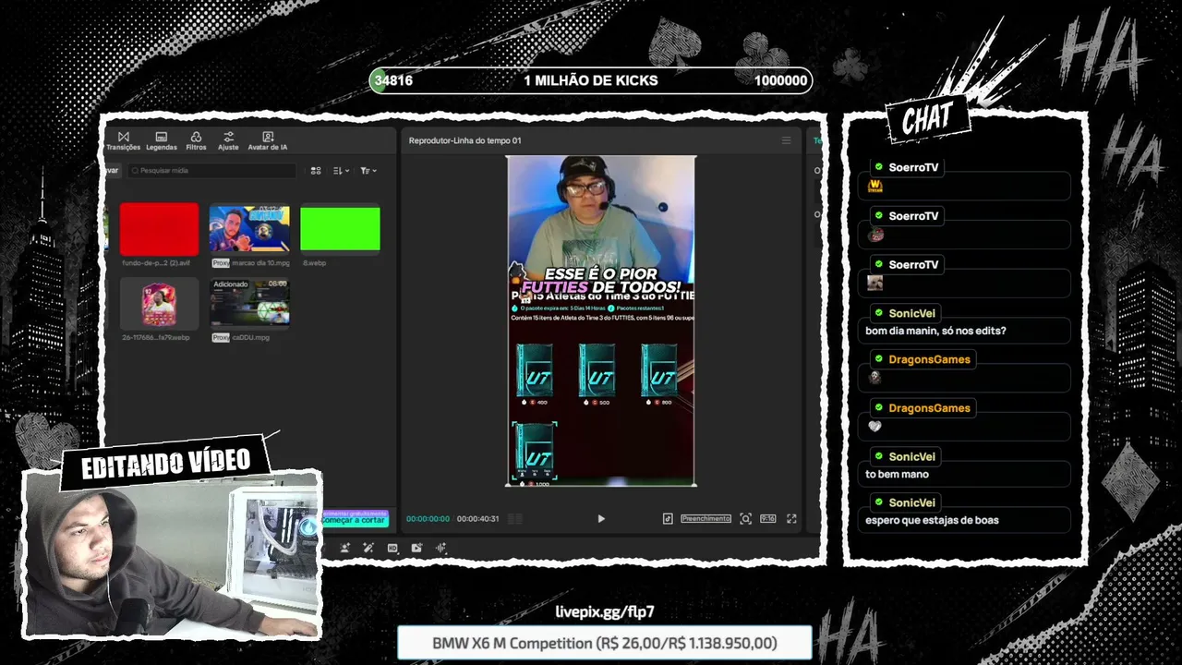Enter fullscreen preview mode

[x=791, y=519]
